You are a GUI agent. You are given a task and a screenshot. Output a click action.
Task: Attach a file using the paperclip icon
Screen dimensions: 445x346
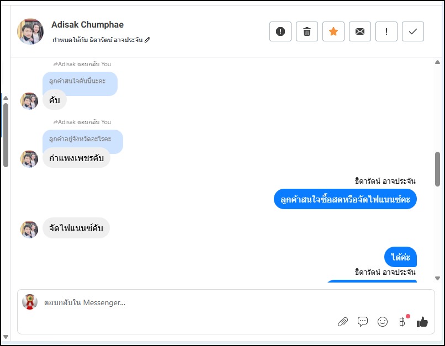[x=343, y=322]
